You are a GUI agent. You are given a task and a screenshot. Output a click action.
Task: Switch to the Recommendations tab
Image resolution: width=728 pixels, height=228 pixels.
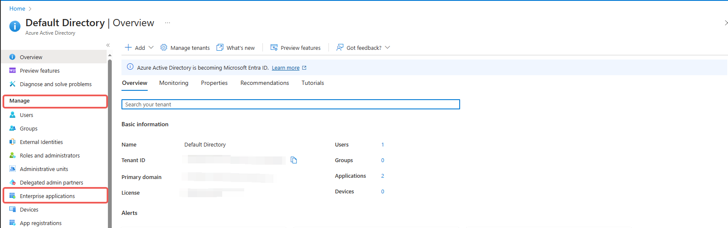265,83
